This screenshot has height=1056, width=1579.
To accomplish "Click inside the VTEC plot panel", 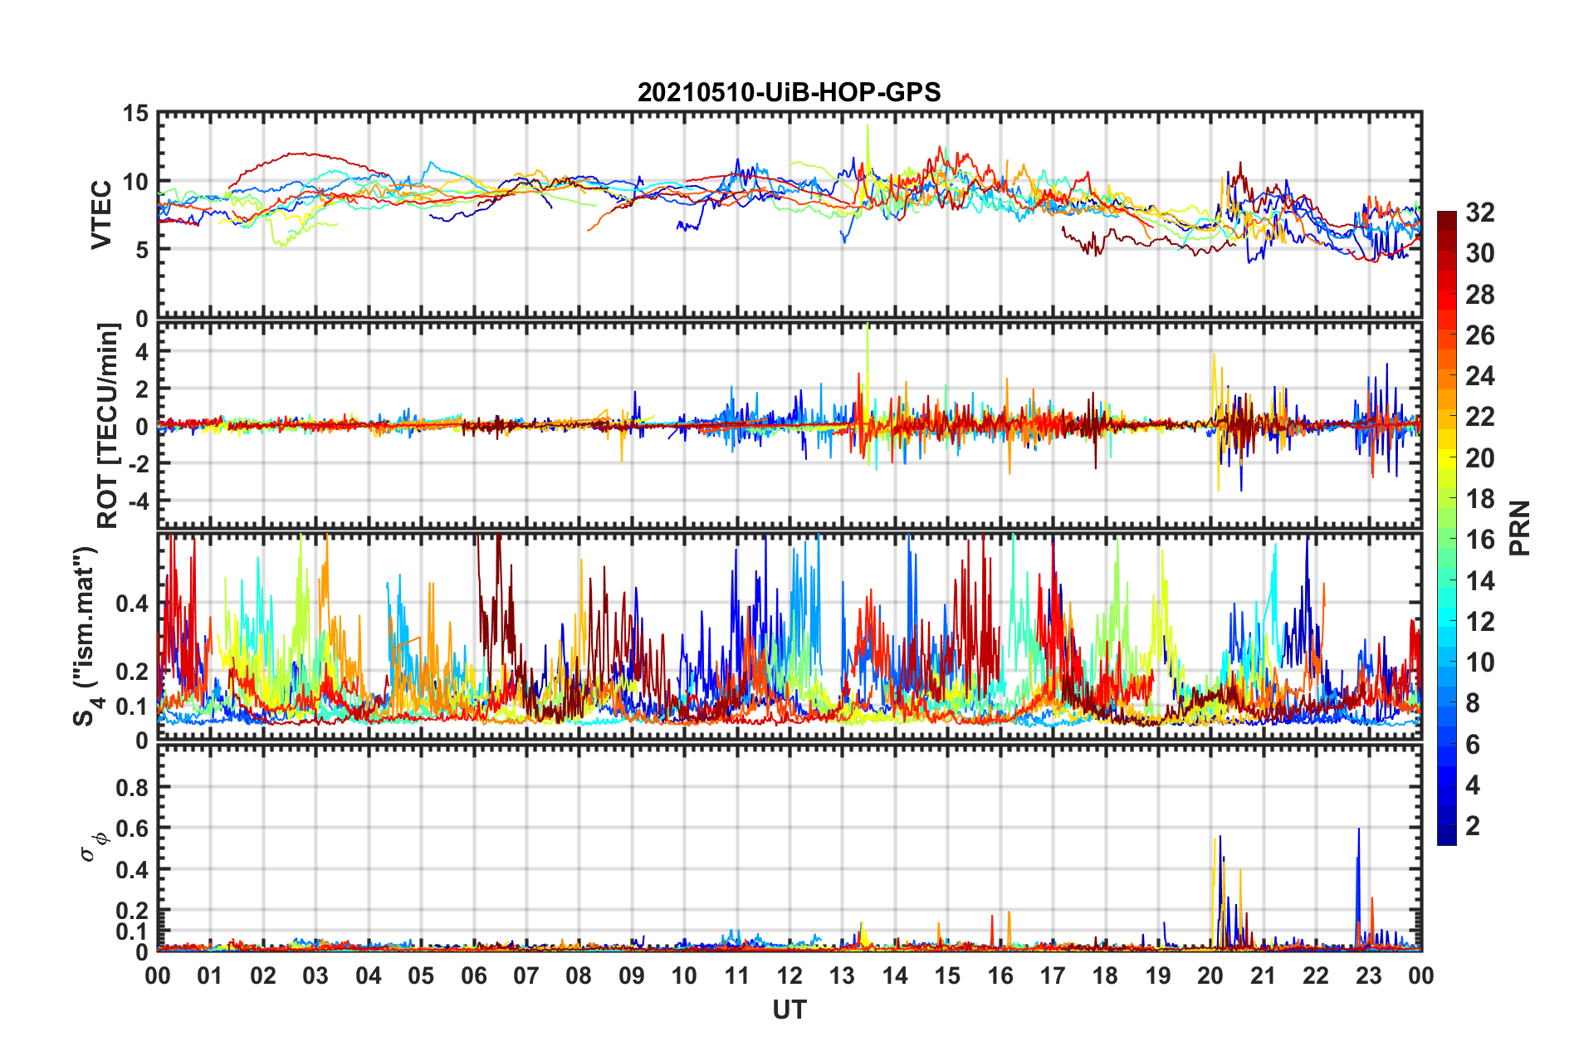I will tap(789, 215).
